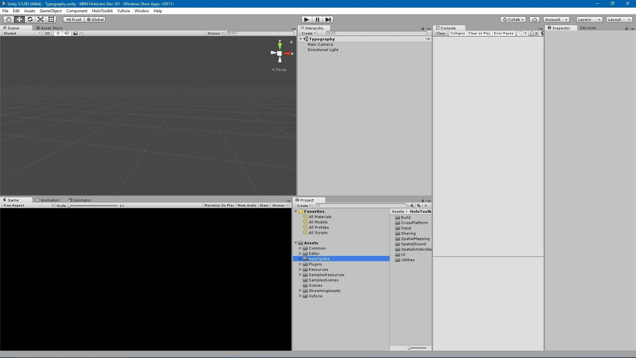This screenshot has height=358, width=636.
Task: Switch to the Animation tab
Action: pyautogui.click(x=48, y=200)
